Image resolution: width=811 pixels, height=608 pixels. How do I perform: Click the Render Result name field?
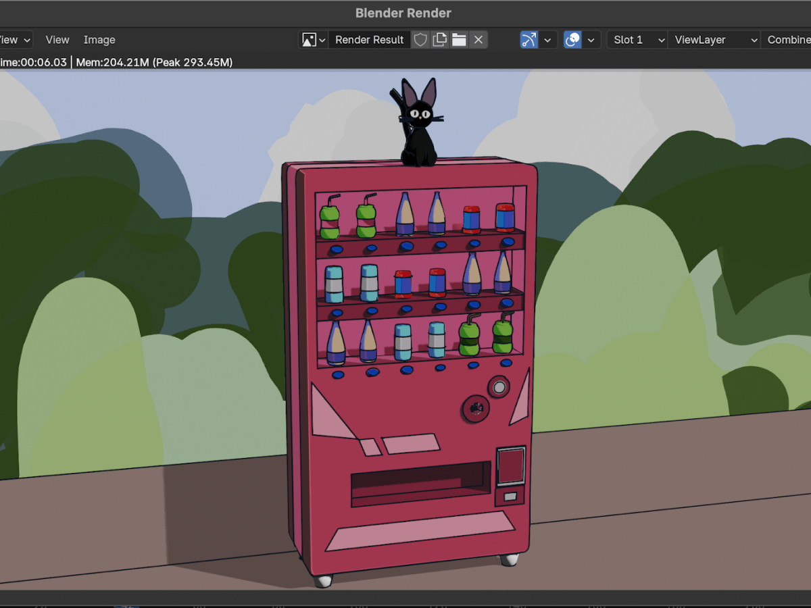click(368, 40)
